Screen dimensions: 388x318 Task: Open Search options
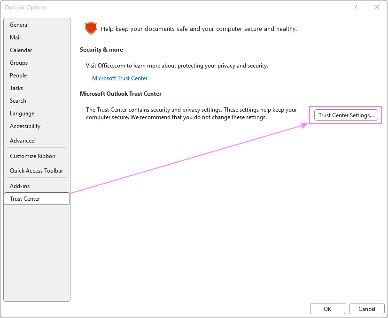37,101
